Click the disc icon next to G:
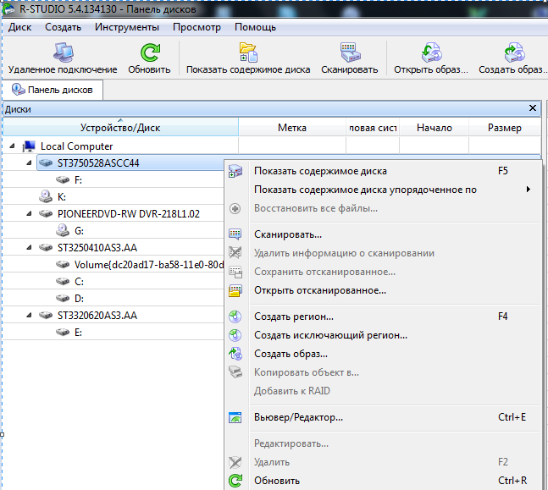 pos(63,230)
